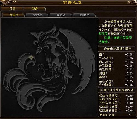This screenshot has height=119, width=137.
Task: Open the 青龙诀 tab
Action: tap(61, 15)
